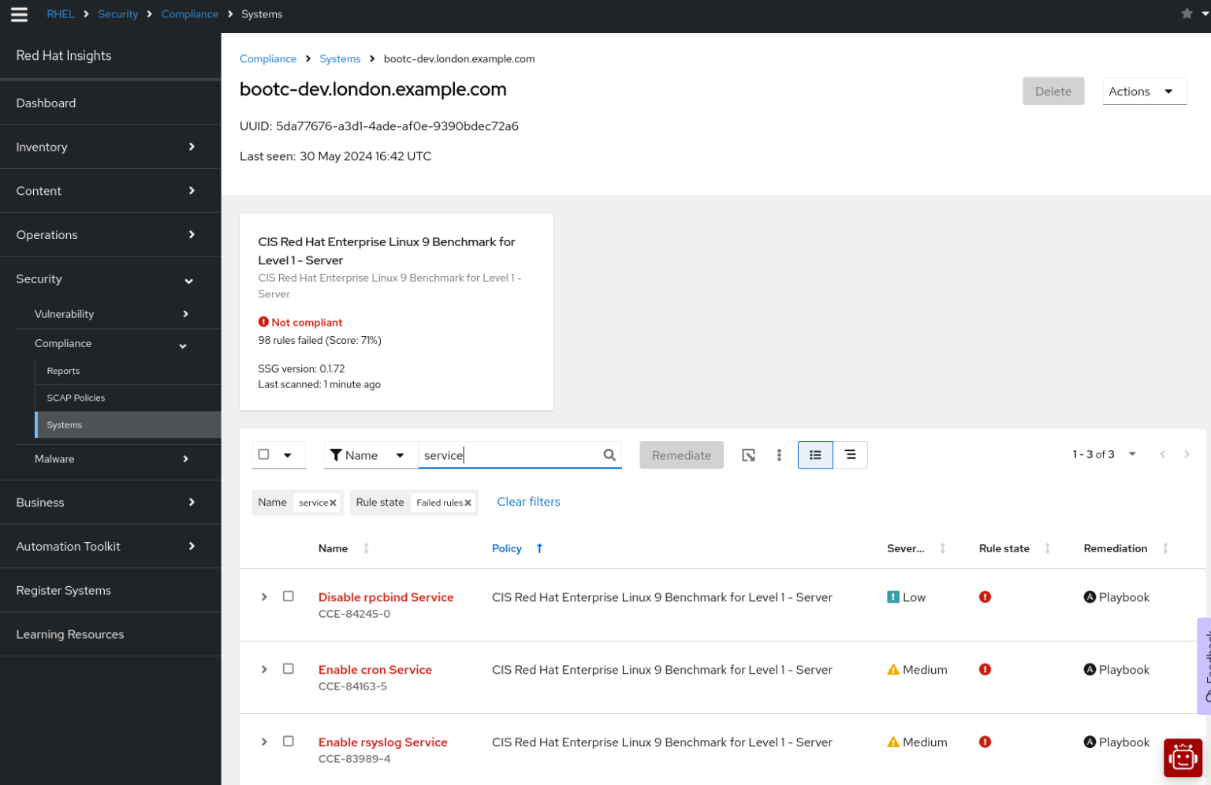Click the search magnifier icon

(609, 454)
